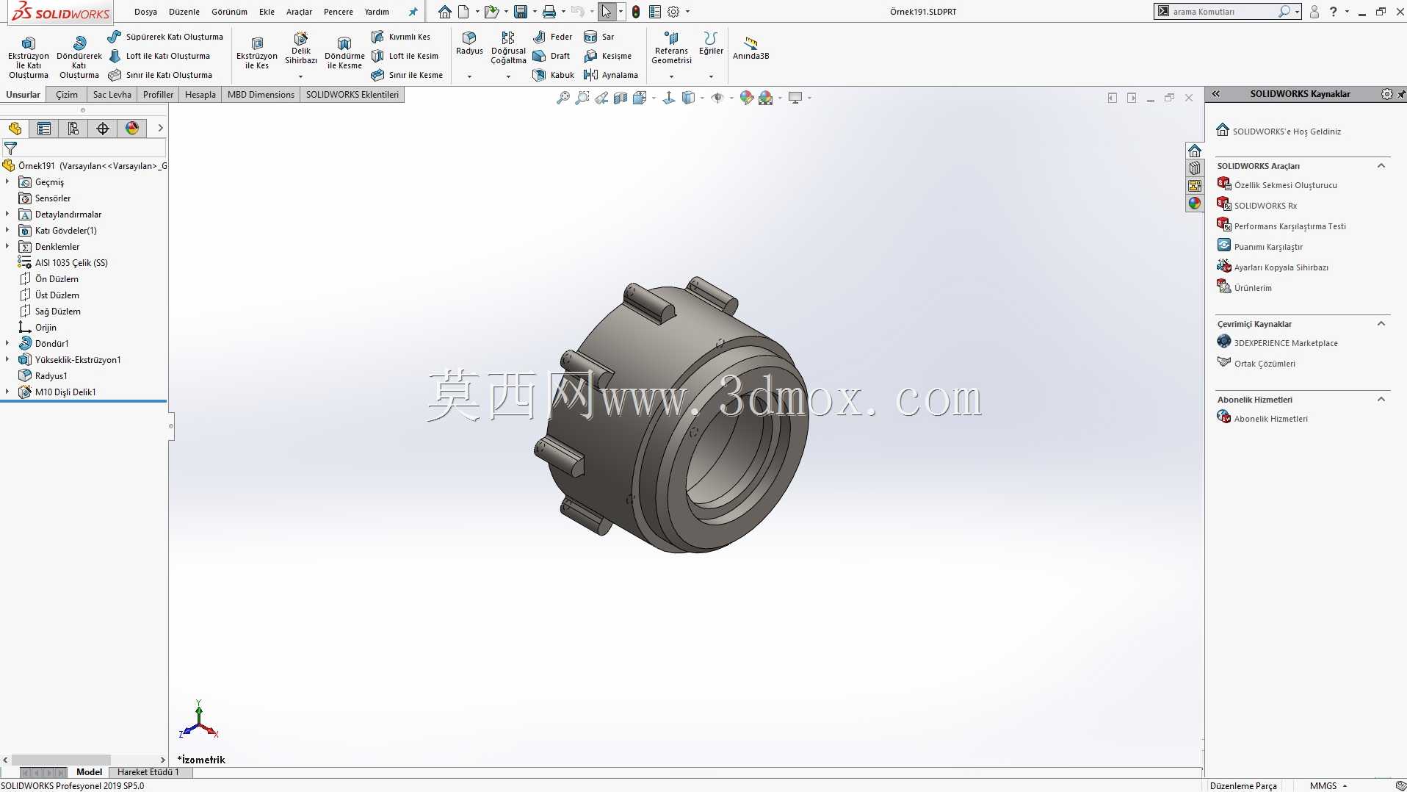Expand Katı Gövdeler(1) tree node
1407x792 pixels.
click(x=7, y=230)
